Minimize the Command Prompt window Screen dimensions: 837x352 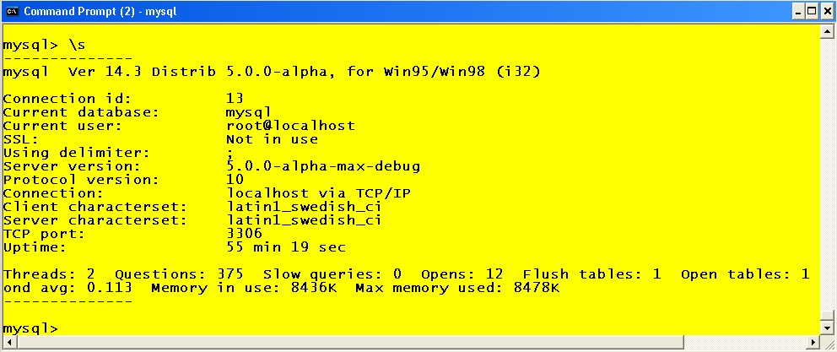798,11
